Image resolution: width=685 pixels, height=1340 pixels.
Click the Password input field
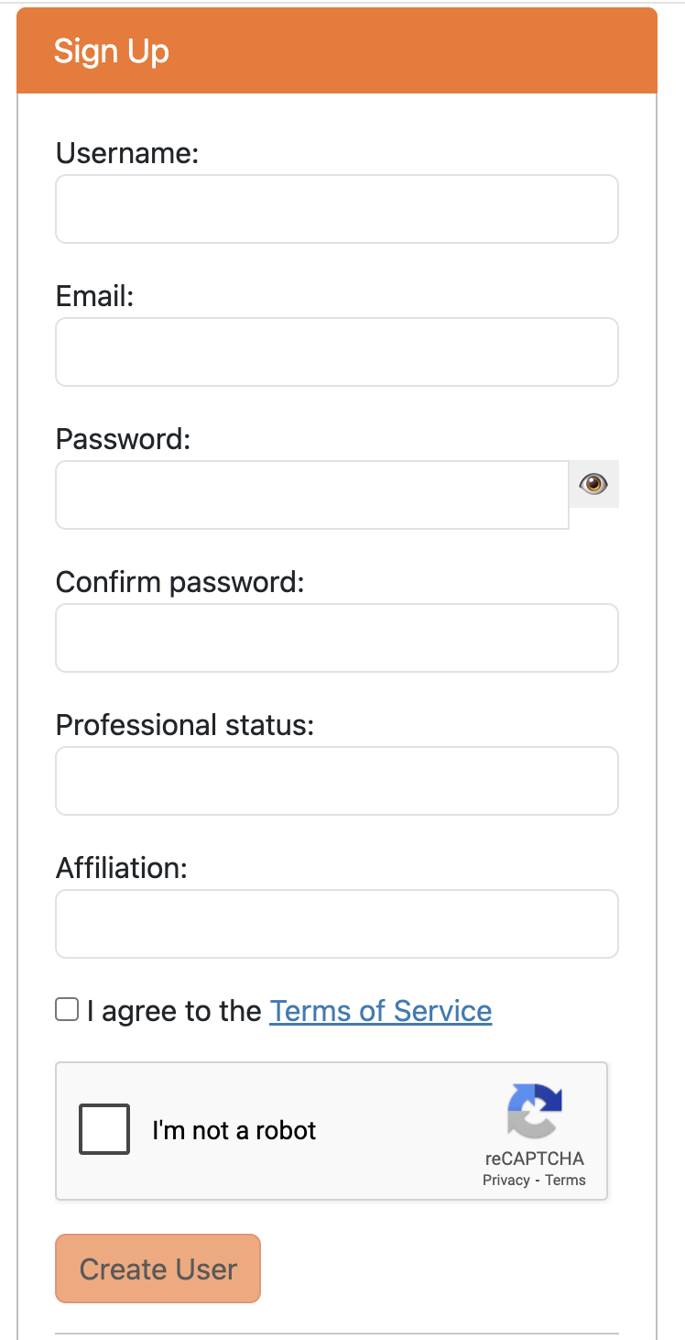(x=311, y=494)
